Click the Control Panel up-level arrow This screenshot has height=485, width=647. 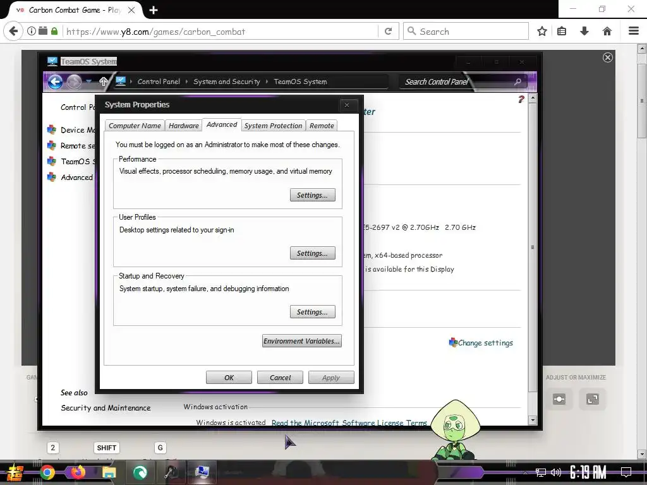click(104, 81)
